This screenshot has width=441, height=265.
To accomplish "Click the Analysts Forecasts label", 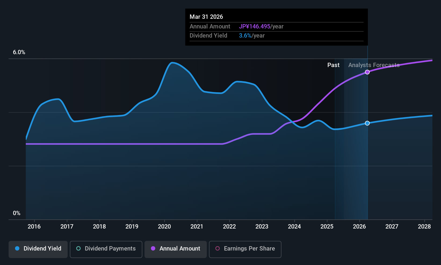I will tap(374, 65).
